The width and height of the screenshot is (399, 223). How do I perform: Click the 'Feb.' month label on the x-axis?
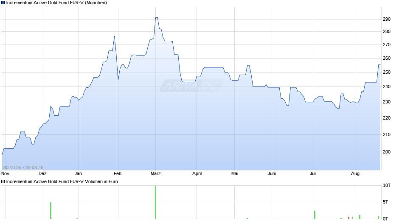coord(118,174)
